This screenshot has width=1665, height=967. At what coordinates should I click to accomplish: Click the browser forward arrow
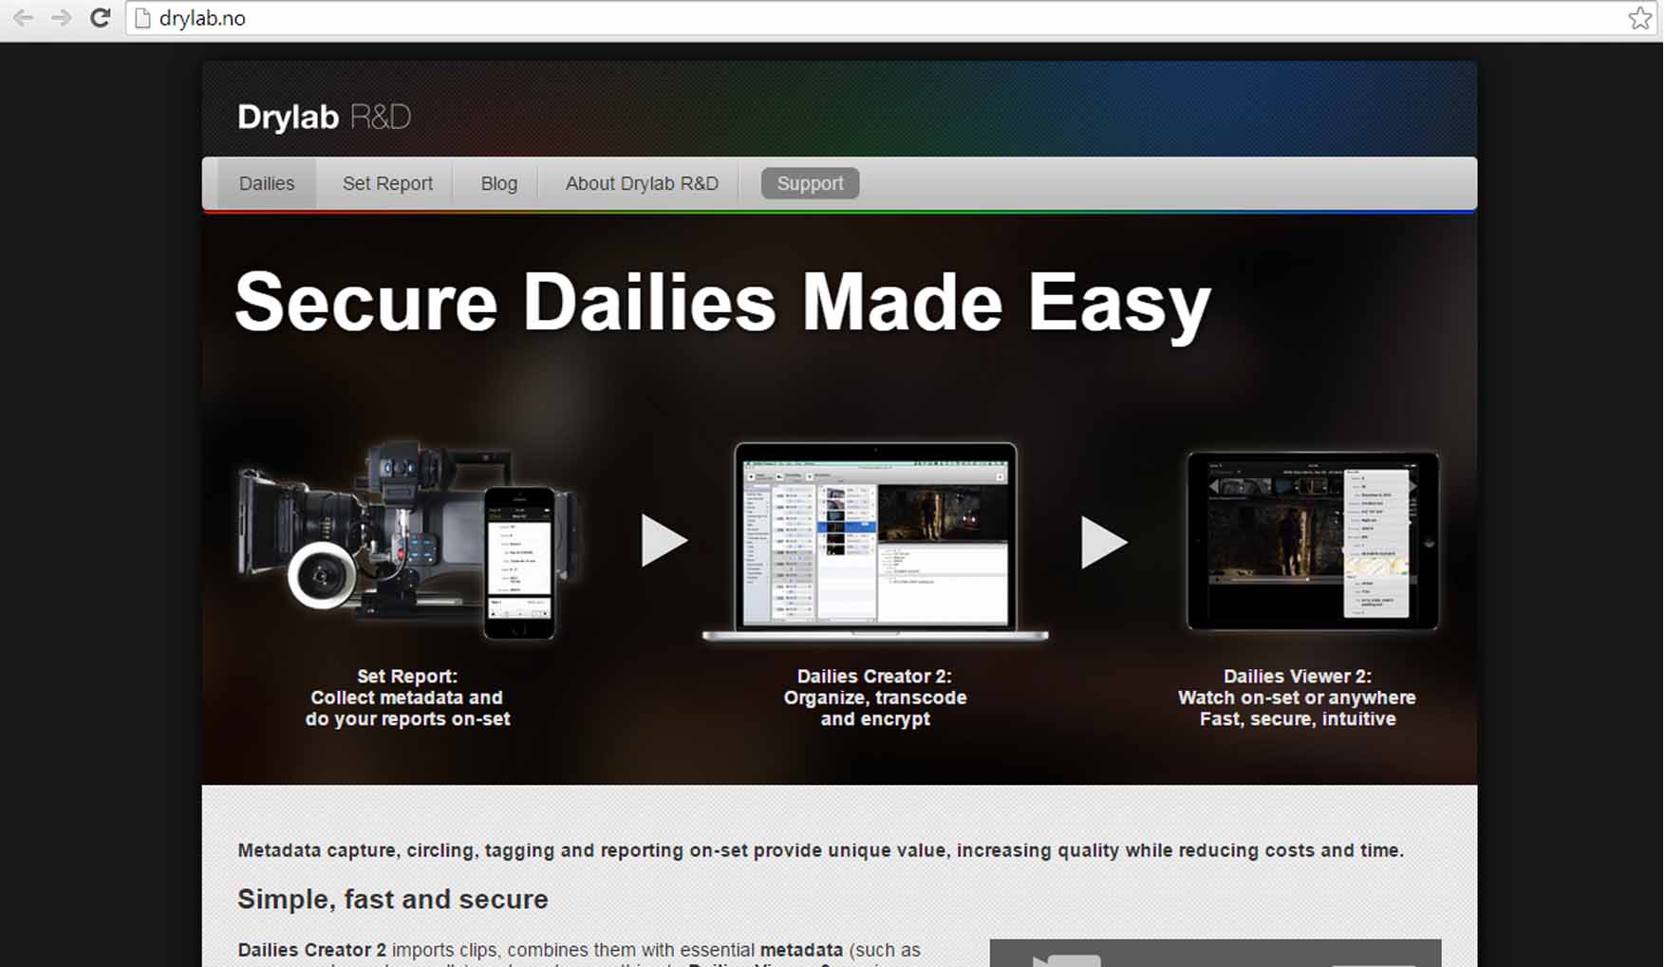coord(62,18)
